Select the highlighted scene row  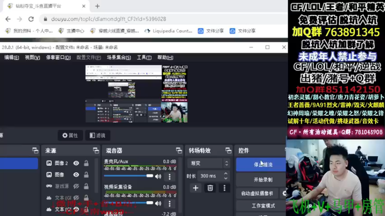pyautogui.click(x=19, y=163)
